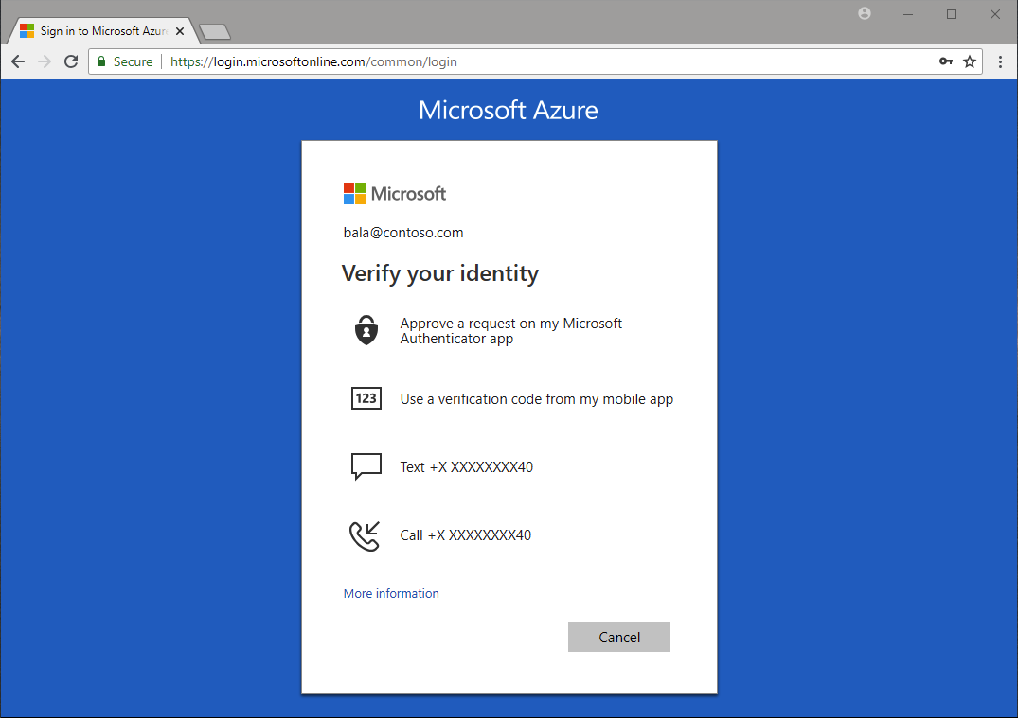
Task: Reload the page
Action: point(70,61)
